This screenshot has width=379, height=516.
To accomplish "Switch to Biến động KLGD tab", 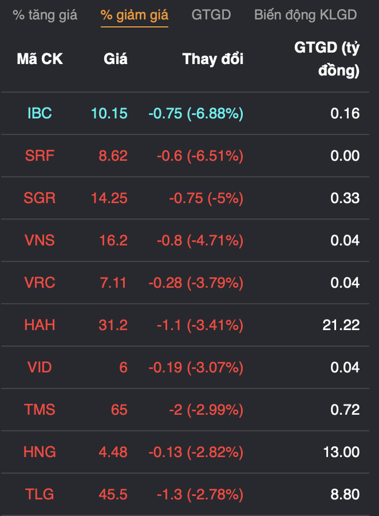I will coord(305,15).
